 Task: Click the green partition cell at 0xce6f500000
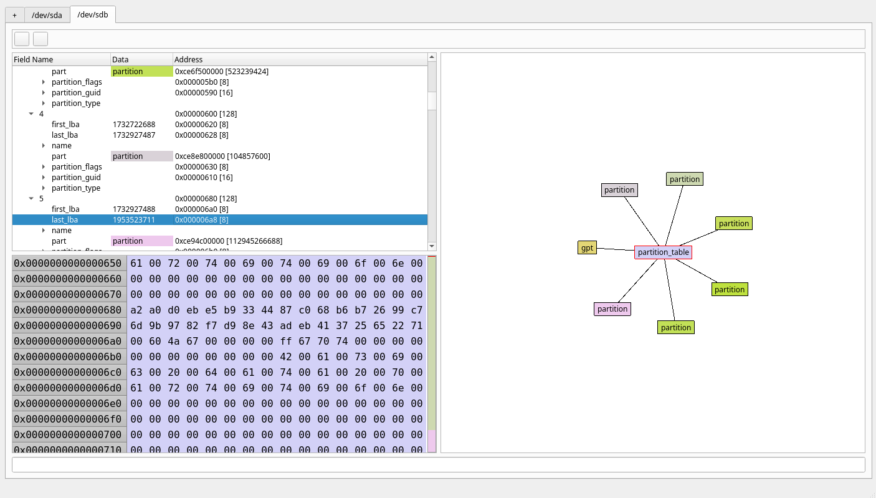(142, 72)
